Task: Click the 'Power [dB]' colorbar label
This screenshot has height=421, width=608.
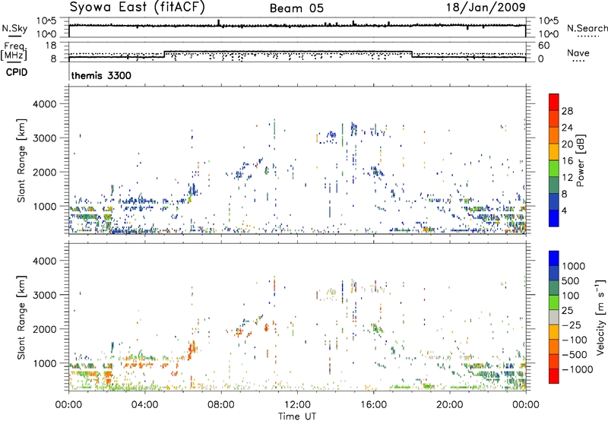Action: (581, 160)
